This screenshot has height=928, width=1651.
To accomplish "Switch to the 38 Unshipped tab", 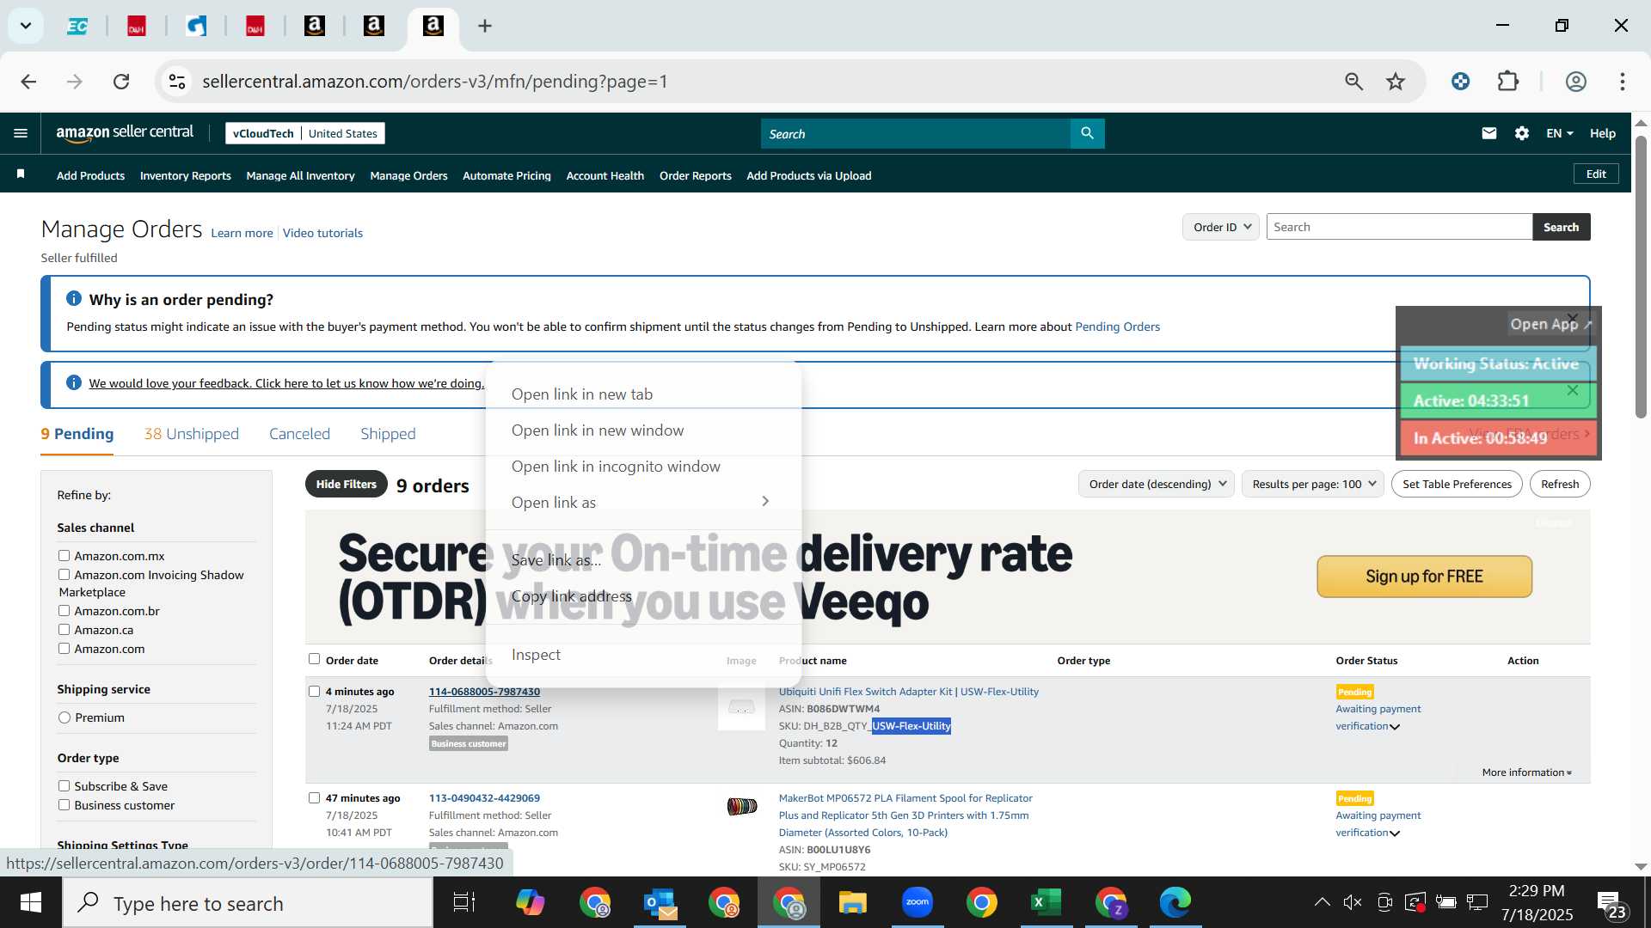I will (x=191, y=434).
